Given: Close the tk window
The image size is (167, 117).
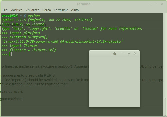Looking at the screenshot, I should coord(135,54).
